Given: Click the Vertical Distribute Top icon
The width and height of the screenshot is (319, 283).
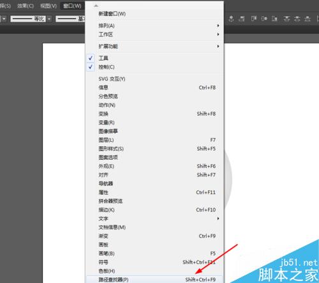Looking at the screenshot, I should pyautogui.click(x=286, y=19).
